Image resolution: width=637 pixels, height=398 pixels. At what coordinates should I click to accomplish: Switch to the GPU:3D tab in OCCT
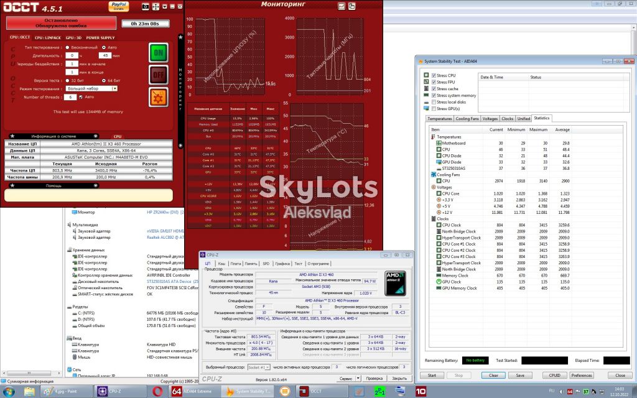73,38
